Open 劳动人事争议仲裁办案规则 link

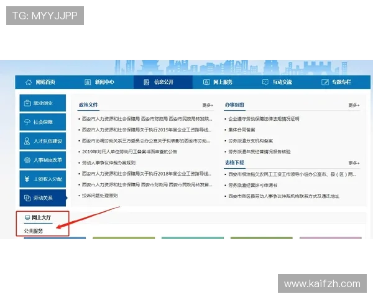coord(109,163)
